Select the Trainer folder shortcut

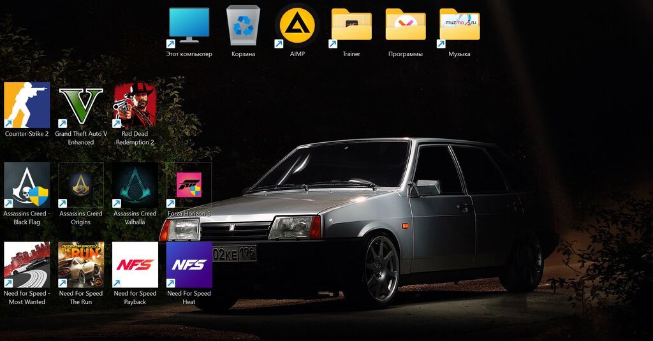point(351,26)
